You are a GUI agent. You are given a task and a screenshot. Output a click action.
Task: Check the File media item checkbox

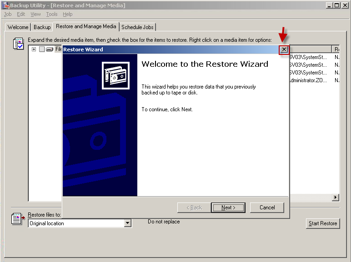pos(42,49)
